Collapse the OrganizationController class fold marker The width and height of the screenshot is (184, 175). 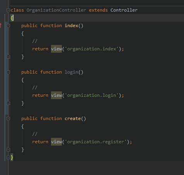pyautogui.click(x=8, y=10)
